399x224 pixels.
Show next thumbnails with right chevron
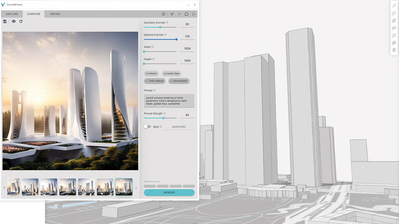click(x=136, y=188)
